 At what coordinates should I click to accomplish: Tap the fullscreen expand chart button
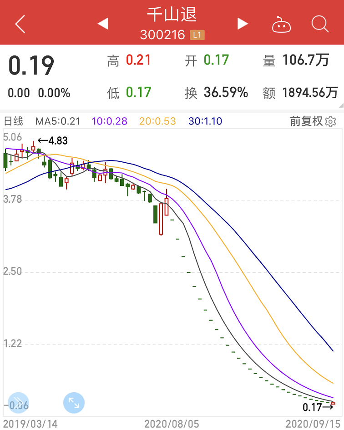(x=74, y=403)
